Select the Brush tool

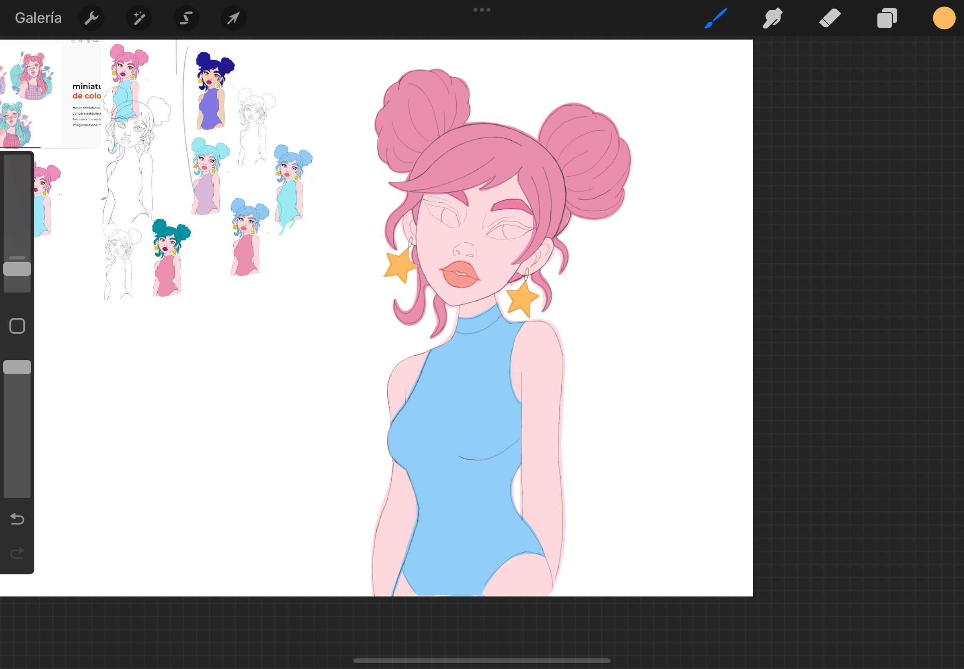[715, 18]
